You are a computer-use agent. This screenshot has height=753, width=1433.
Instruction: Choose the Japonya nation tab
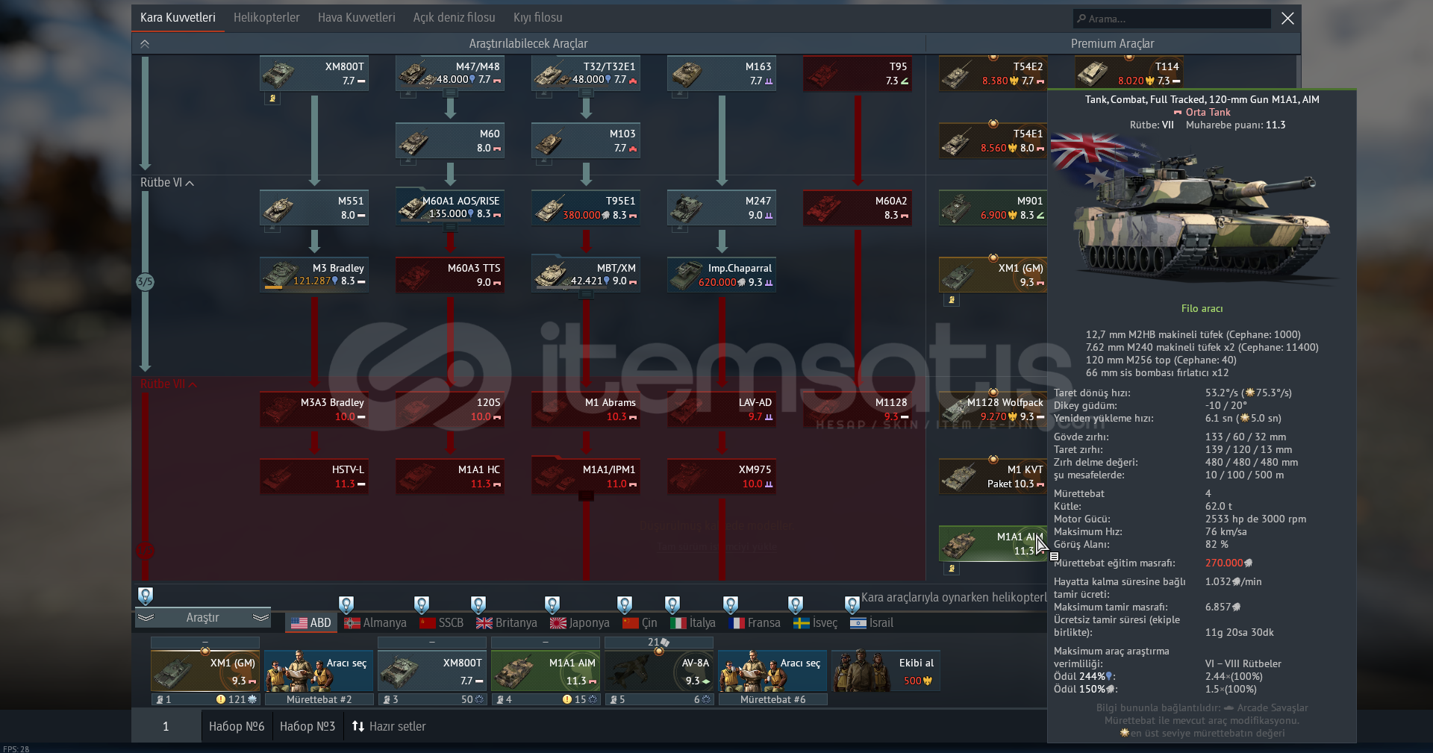tap(580, 622)
